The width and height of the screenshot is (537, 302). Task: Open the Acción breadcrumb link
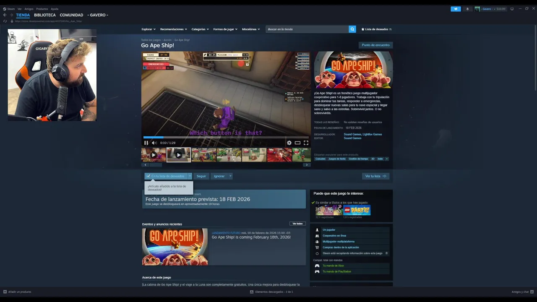167,40
